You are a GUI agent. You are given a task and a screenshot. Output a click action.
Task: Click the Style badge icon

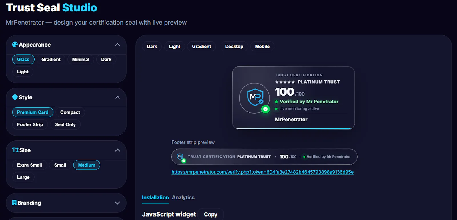tap(15, 97)
